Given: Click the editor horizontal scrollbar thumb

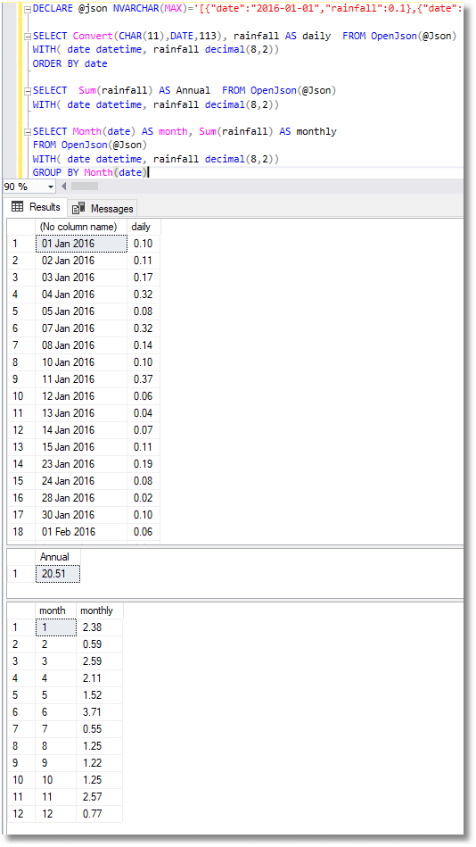Looking at the screenshot, I should point(85,187).
